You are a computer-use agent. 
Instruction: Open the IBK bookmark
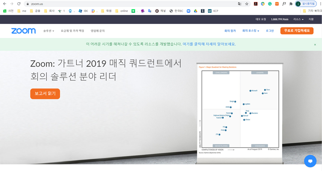click(83, 11)
